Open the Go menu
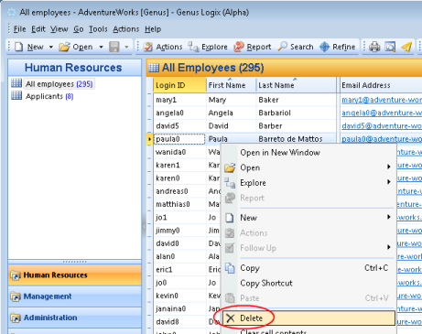Viewport: 422px width, 334px height. pyautogui.click(x=79, y=29)
